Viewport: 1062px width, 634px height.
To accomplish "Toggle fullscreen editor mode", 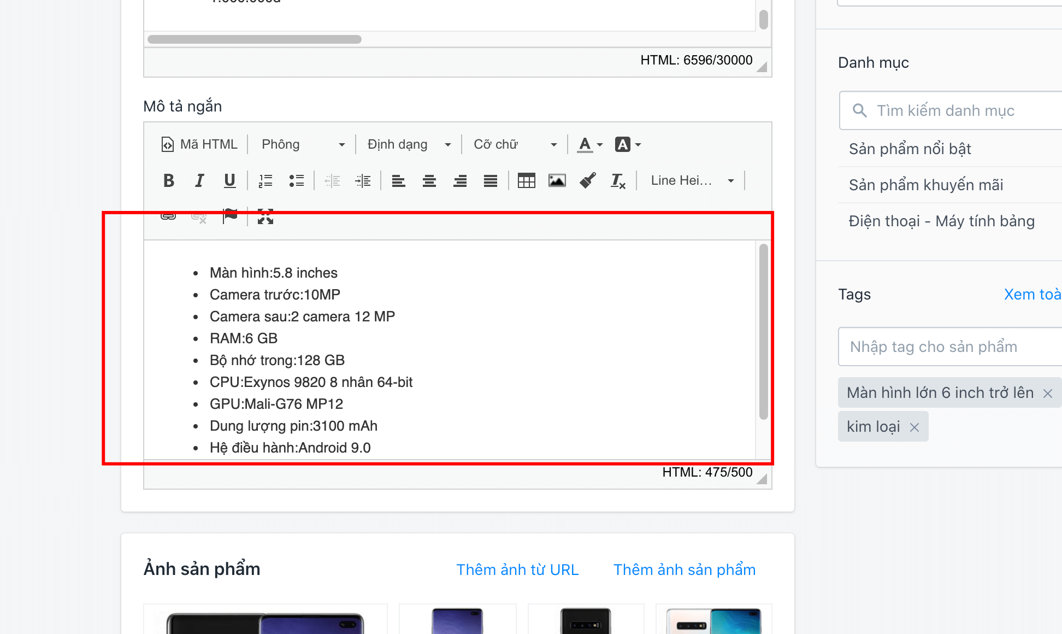I will 265,216.
